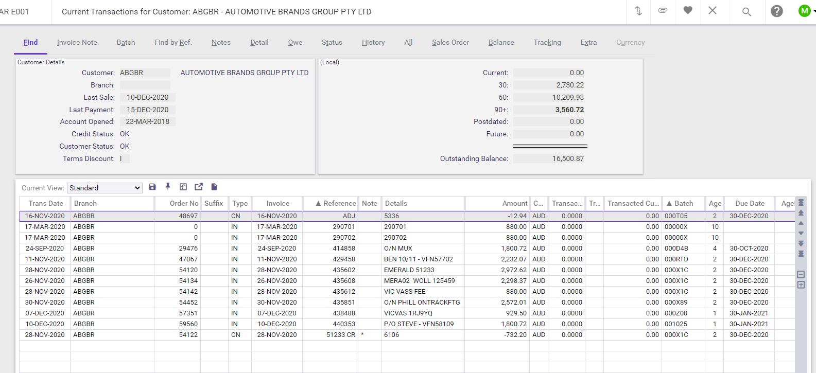Click the Invoice column header
This screenshot has width=816, height=373.
(277, 203)
